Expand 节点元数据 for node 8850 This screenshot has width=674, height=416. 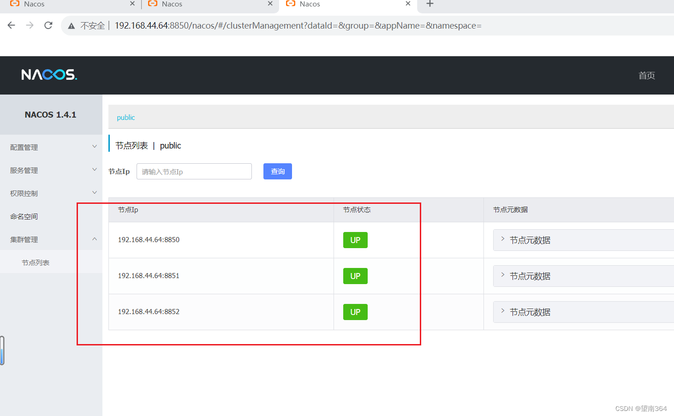point(584,240)
